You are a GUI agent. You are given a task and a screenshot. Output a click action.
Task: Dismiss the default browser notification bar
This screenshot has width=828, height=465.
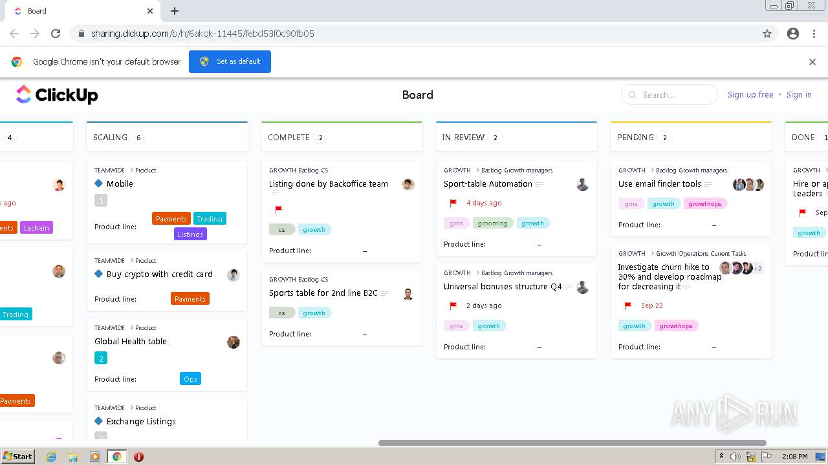click(x=812, y=62)
